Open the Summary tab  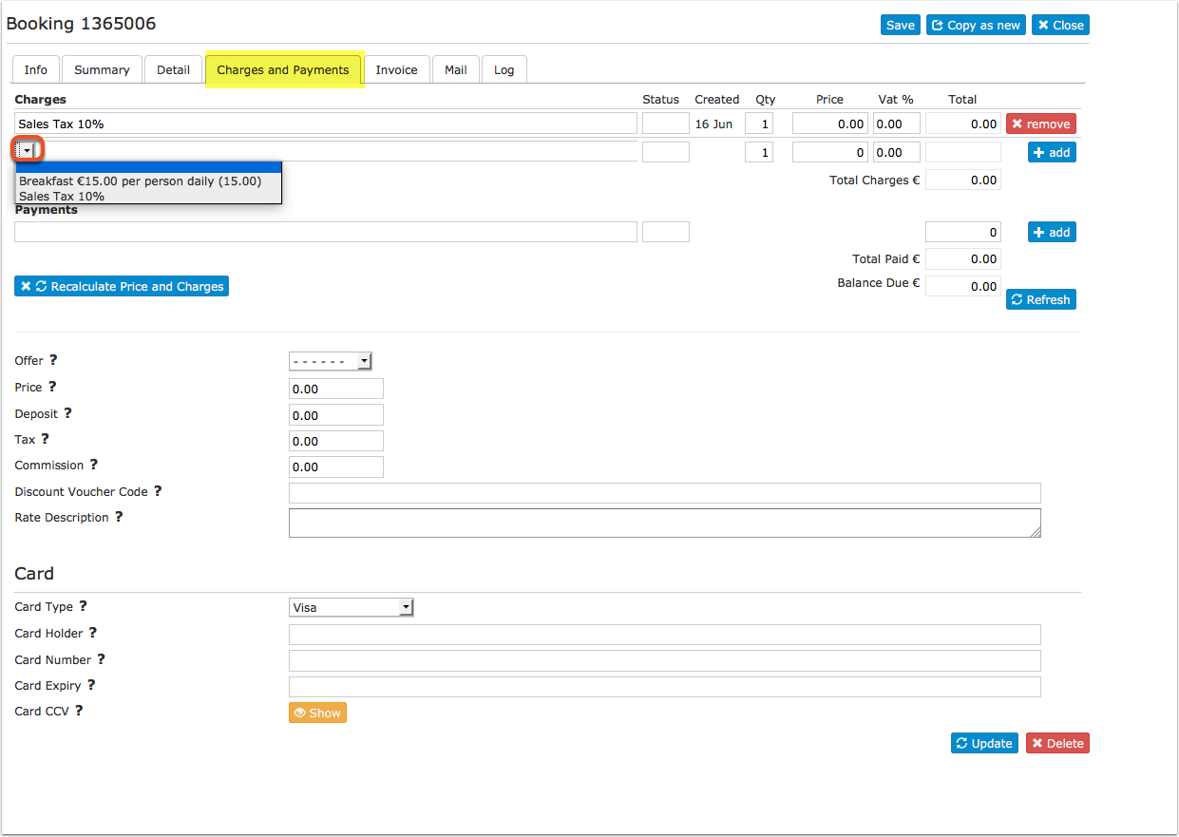pos(102,69)
